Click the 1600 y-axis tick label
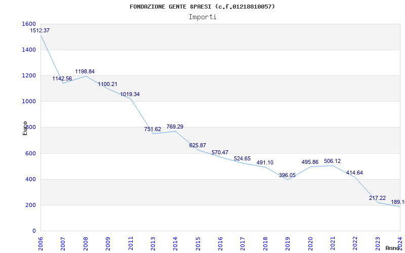 (29, 24)
